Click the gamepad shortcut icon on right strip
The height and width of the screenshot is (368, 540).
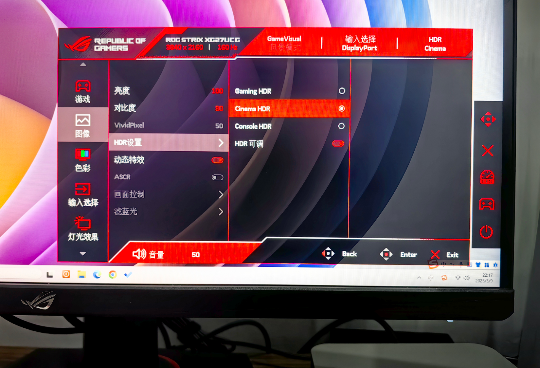pos(487,204)
